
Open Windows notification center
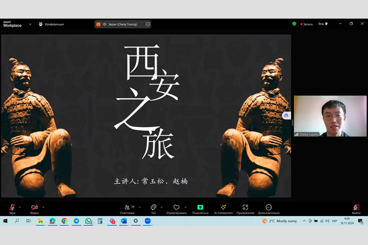(361, 221)
